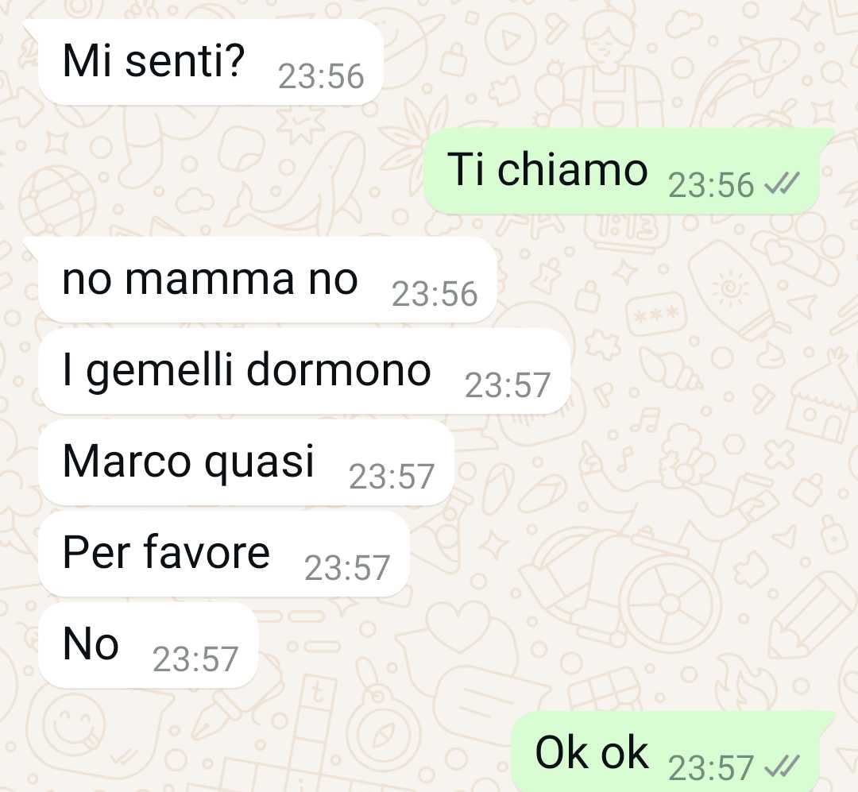Select the 'Ok ok' sent message
The width and height of the screenshot is (858, 792).
666,752
